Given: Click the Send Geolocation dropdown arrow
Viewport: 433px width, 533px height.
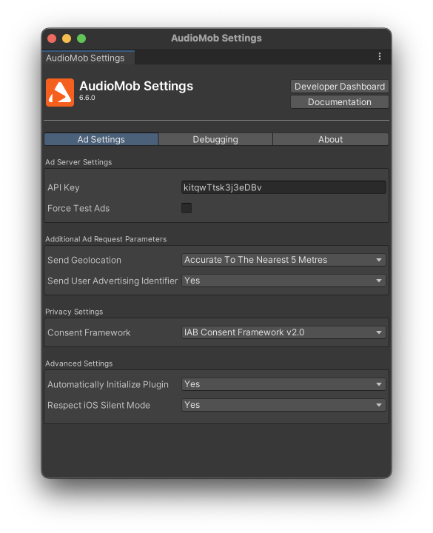Looking at the screenshot, I should coord(379,260).
